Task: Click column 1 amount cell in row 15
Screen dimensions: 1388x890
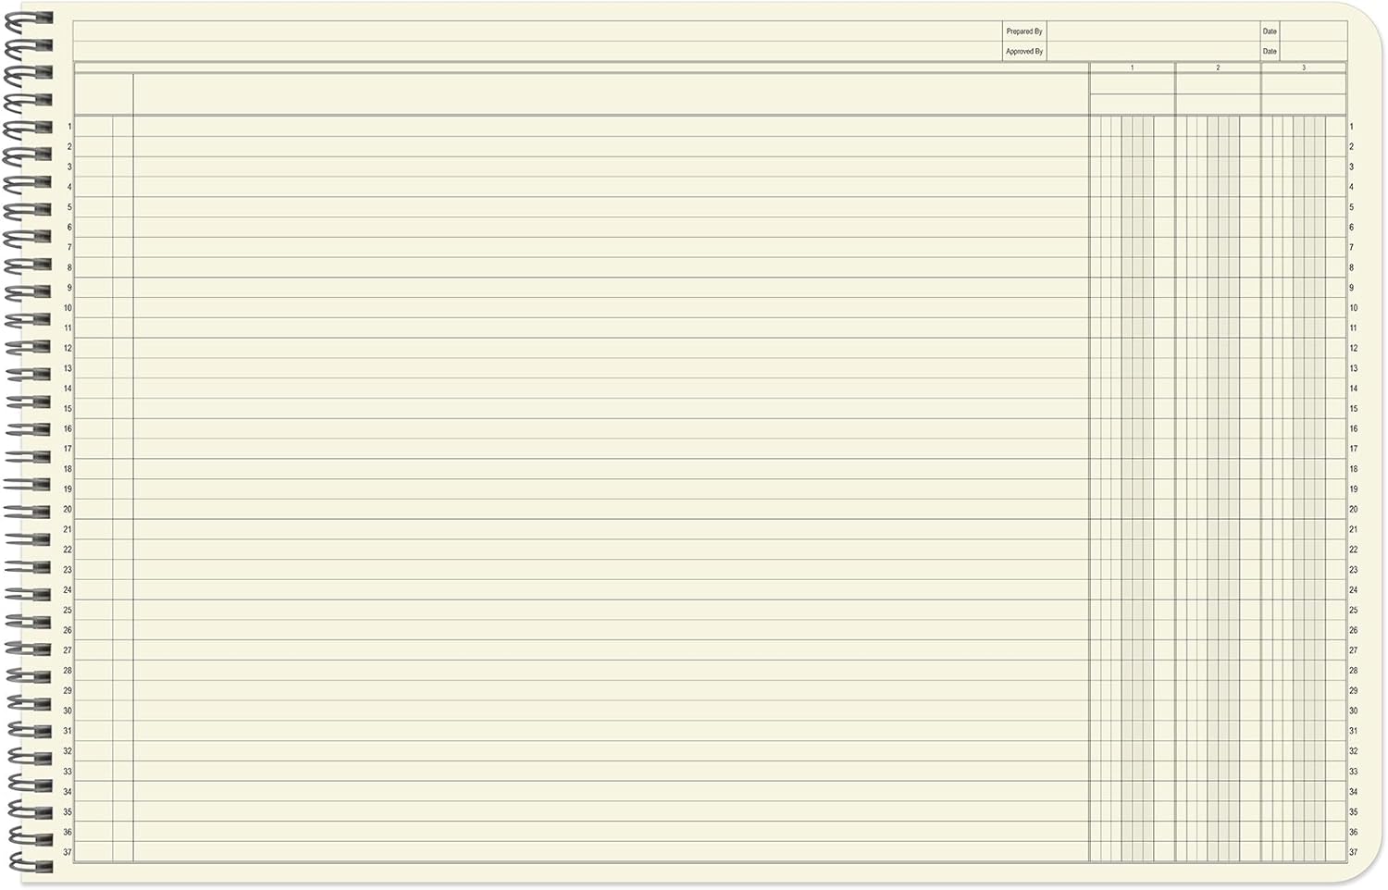Action: pos(1132,409)
